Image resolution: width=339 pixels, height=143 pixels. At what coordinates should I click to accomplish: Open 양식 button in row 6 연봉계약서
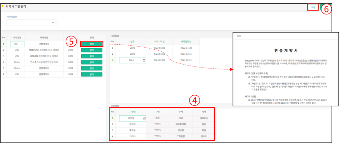pyautogui.click(x=91, y=74)
